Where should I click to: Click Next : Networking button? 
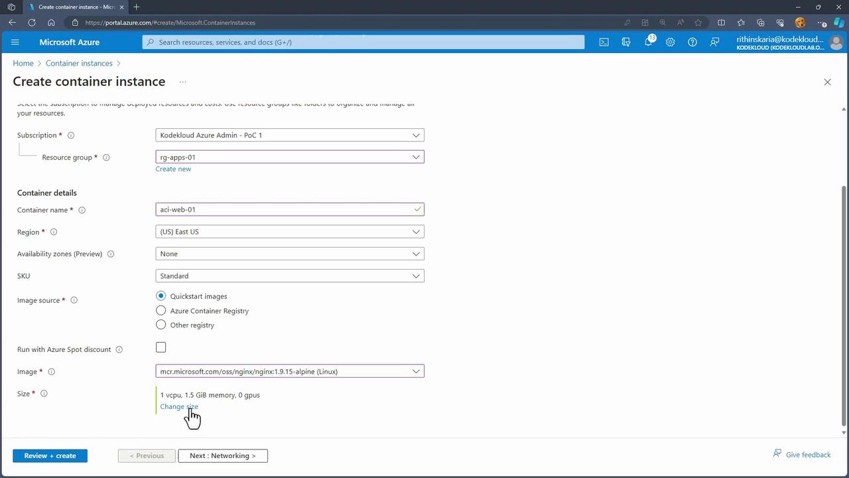[223, 456]
